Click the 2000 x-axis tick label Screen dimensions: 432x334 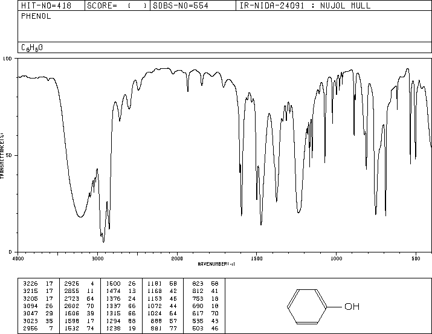pyautogui.click(x=177, y=259)
